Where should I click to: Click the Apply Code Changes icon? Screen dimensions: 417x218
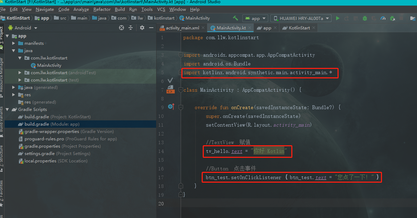point(356,18)
